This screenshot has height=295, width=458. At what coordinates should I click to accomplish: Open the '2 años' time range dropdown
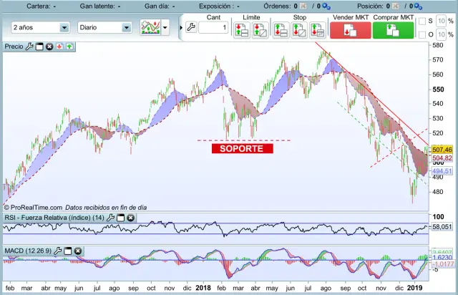pos(64,28)
